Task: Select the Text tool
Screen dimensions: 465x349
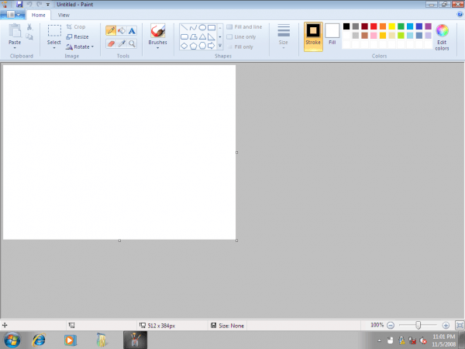Action: pyautogui.click(x=132, y=31)
